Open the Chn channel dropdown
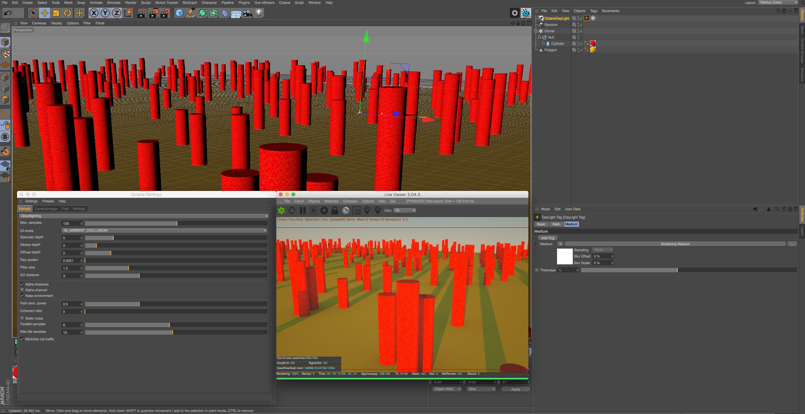 coord(405,210)
